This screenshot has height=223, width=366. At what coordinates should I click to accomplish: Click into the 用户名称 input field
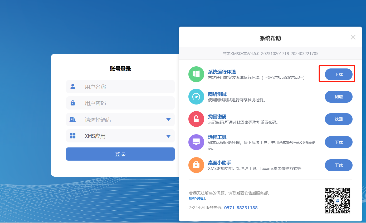click(x=126, y=87)
